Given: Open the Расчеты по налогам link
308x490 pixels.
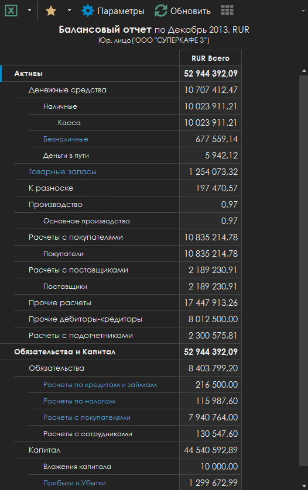Looking at the screenshot, I should (79, 401).
